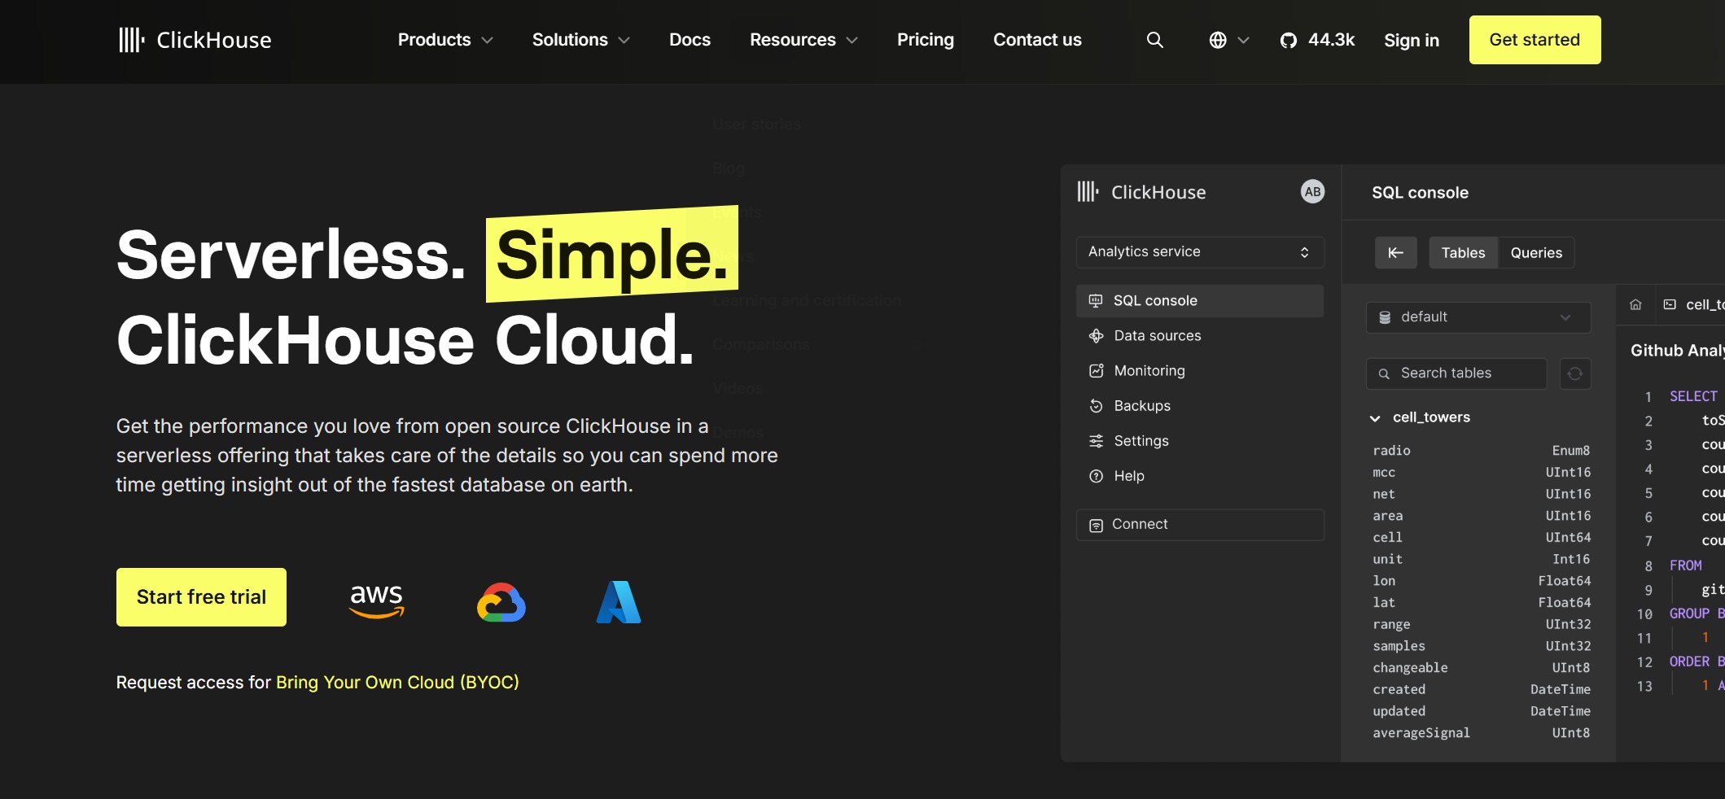1725x799 pixels.
Task: Open Monitoring from the sidebar
Action: [x=1149, y=370]
